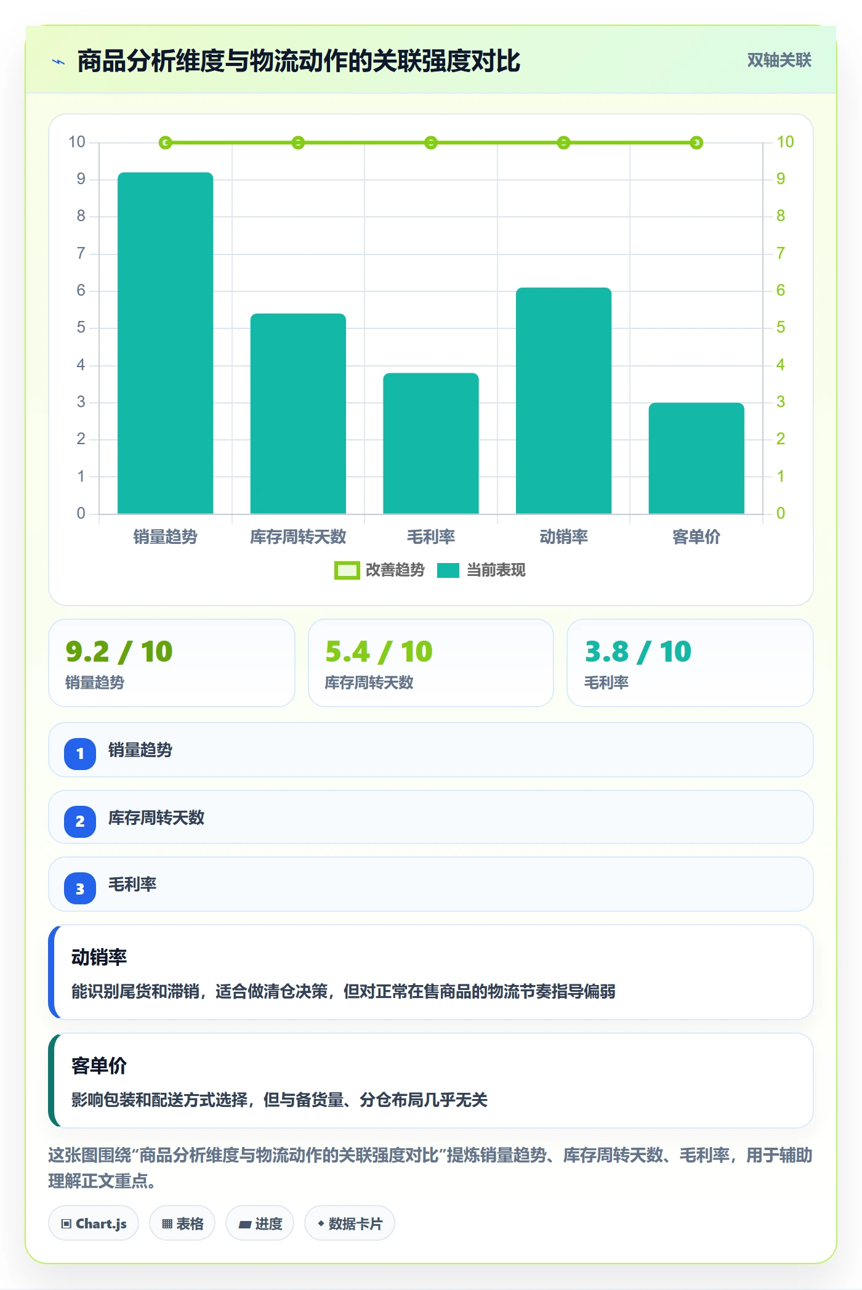Click the 动销率 bar in the chart
Viewport: 862px width, 1290px height.
point(563,400)
